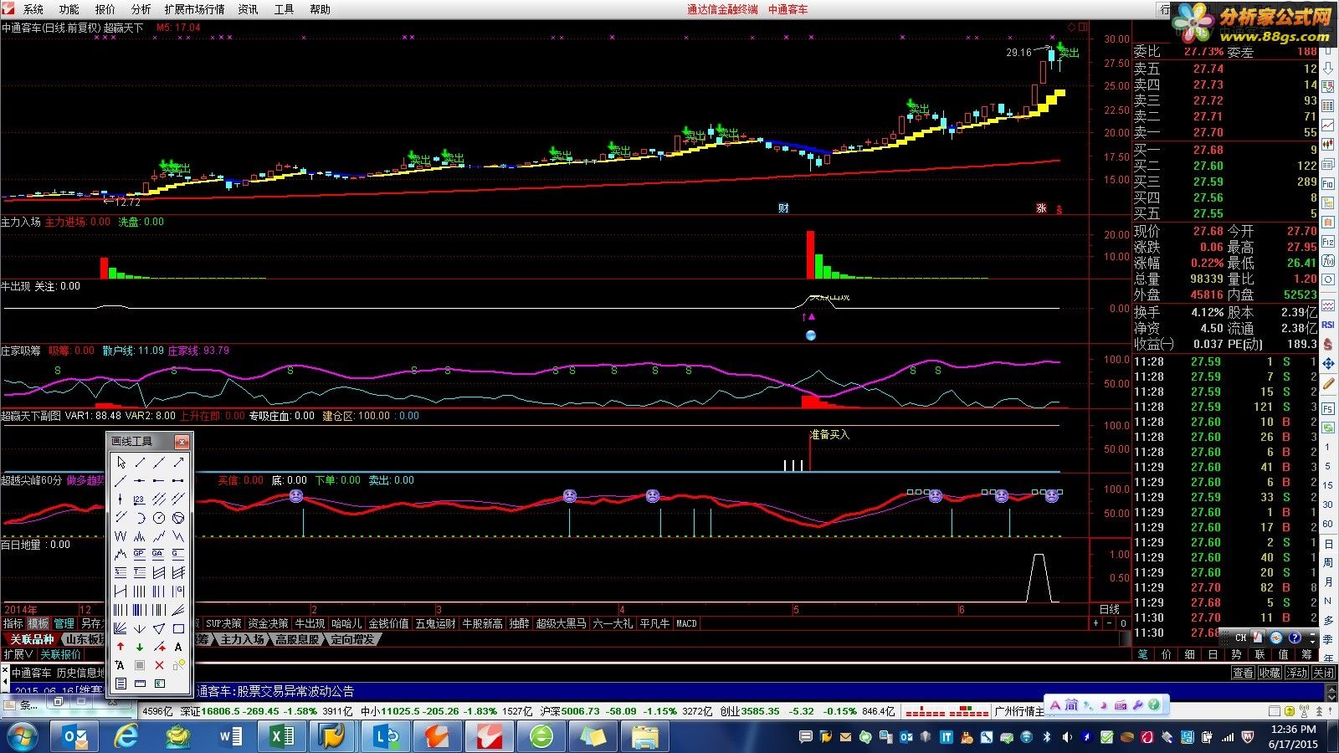The image size is (1339, 753).
Task: Open Excel from the taskbar
Action: [x=282, y=736]
